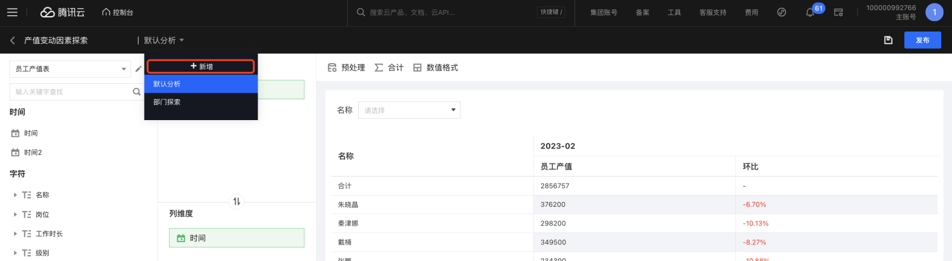Open the 工具 menu
952x261 pixels.
[674, 12]
